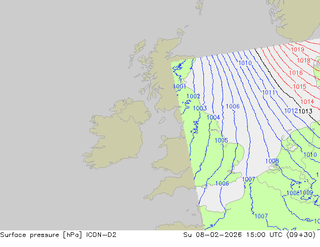Viewport: 320px width, 247px height.
Task: Click the "15:00 UTC" time text
Action: point(264,235)
